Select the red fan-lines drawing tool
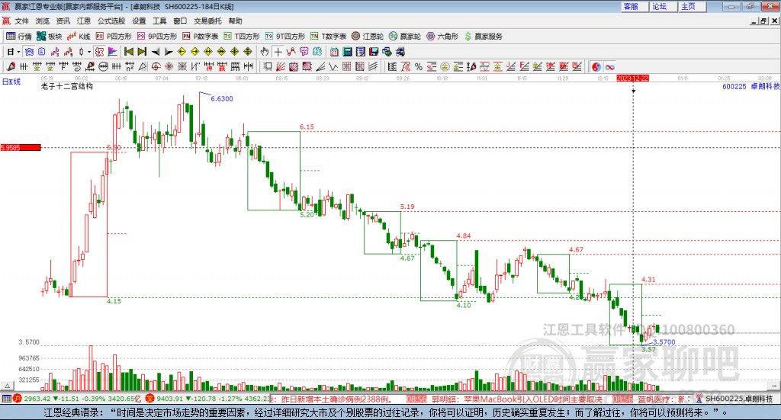 click(280, 66)
